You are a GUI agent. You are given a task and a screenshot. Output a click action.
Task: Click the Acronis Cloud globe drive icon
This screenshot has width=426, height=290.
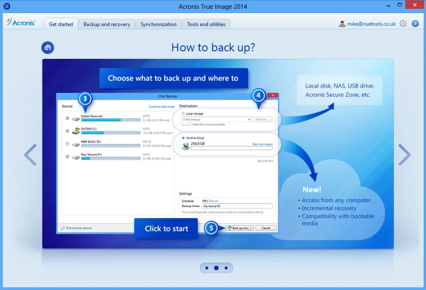point(186,146)
